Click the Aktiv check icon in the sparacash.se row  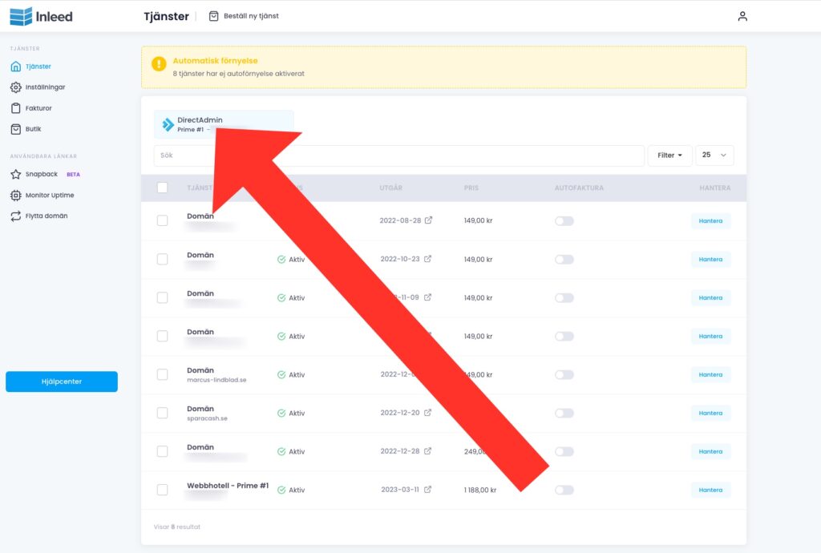click(281, 414)
